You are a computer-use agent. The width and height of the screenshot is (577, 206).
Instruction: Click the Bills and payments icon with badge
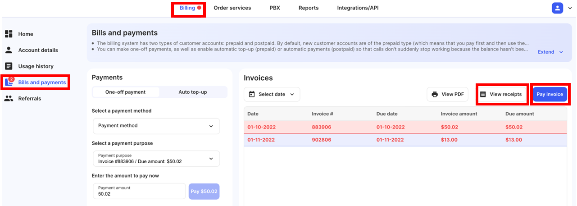pyautogui.click(x=9, y=82)
